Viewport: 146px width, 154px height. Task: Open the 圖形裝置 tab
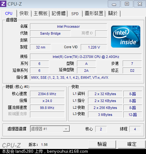94,14
